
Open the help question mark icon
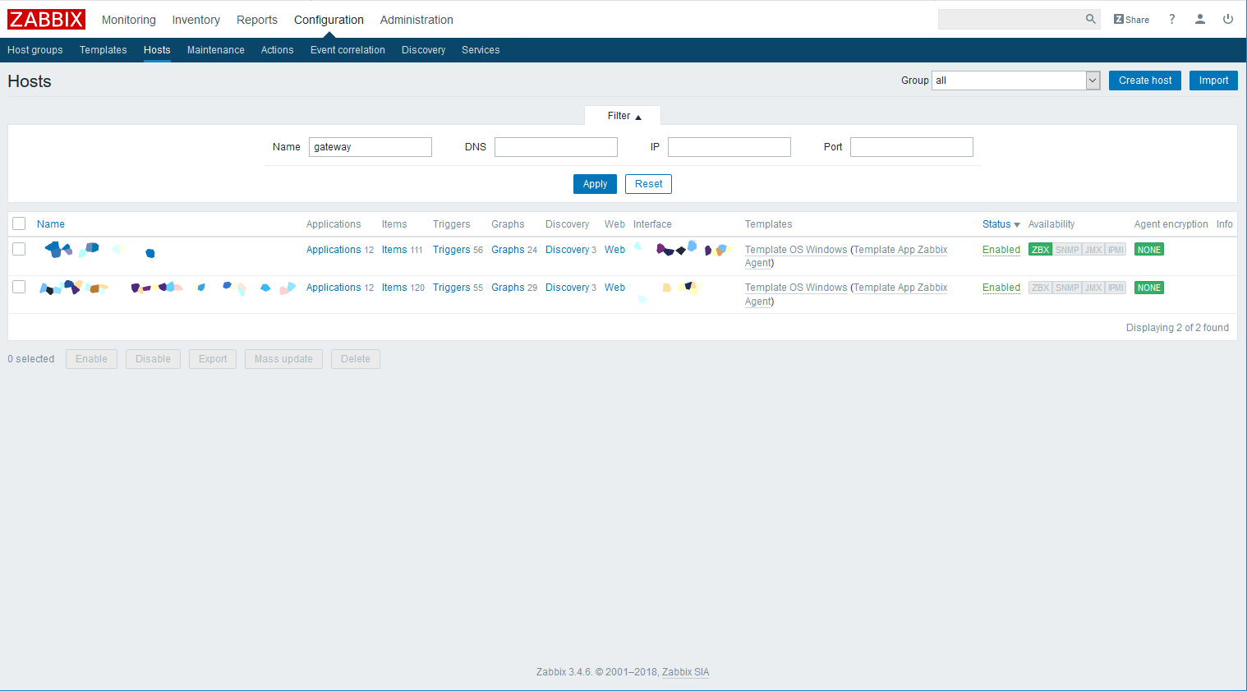tap(1171, 19)
